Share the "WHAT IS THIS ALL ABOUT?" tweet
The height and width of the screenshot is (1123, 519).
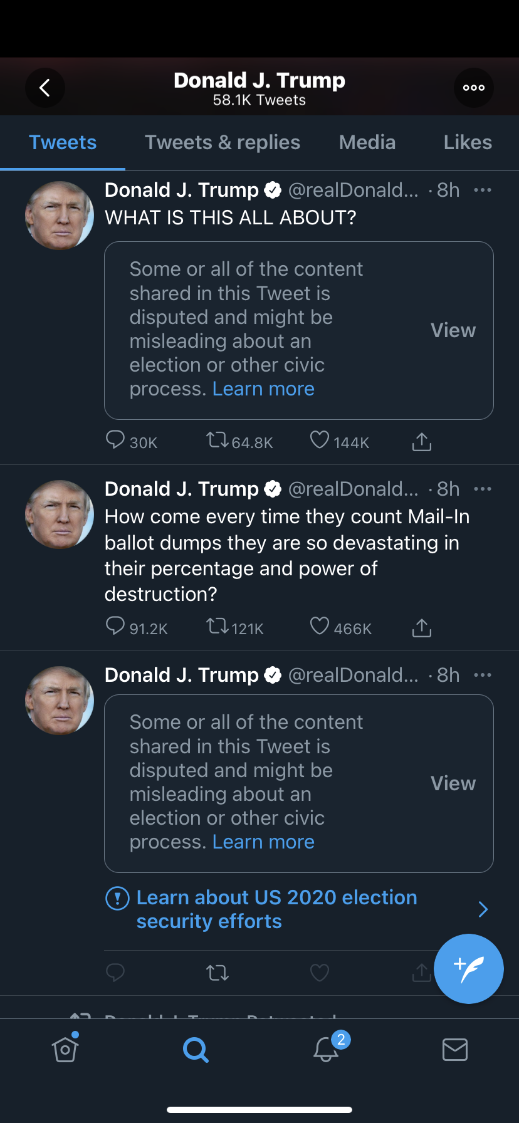(422, 442)
